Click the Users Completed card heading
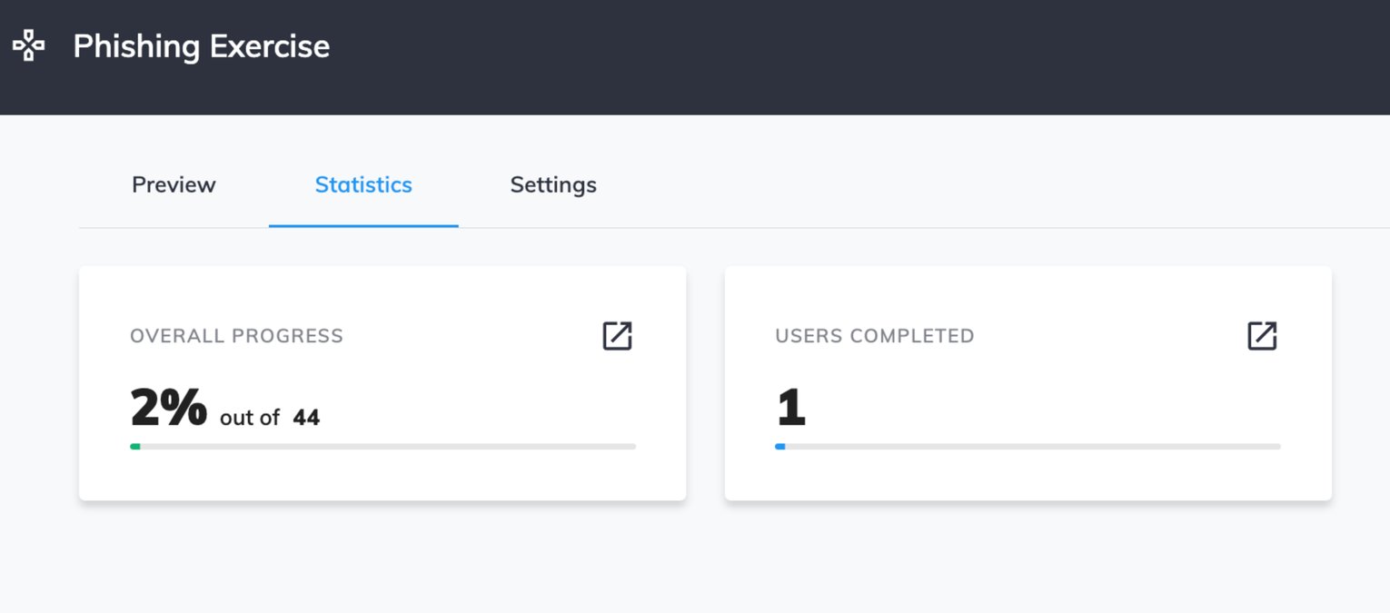This screenshot has width=1390, height=613. (874, 336)
